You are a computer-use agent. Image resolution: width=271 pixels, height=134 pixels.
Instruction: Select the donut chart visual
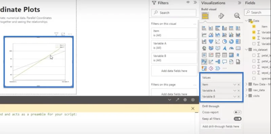[231, 41]
